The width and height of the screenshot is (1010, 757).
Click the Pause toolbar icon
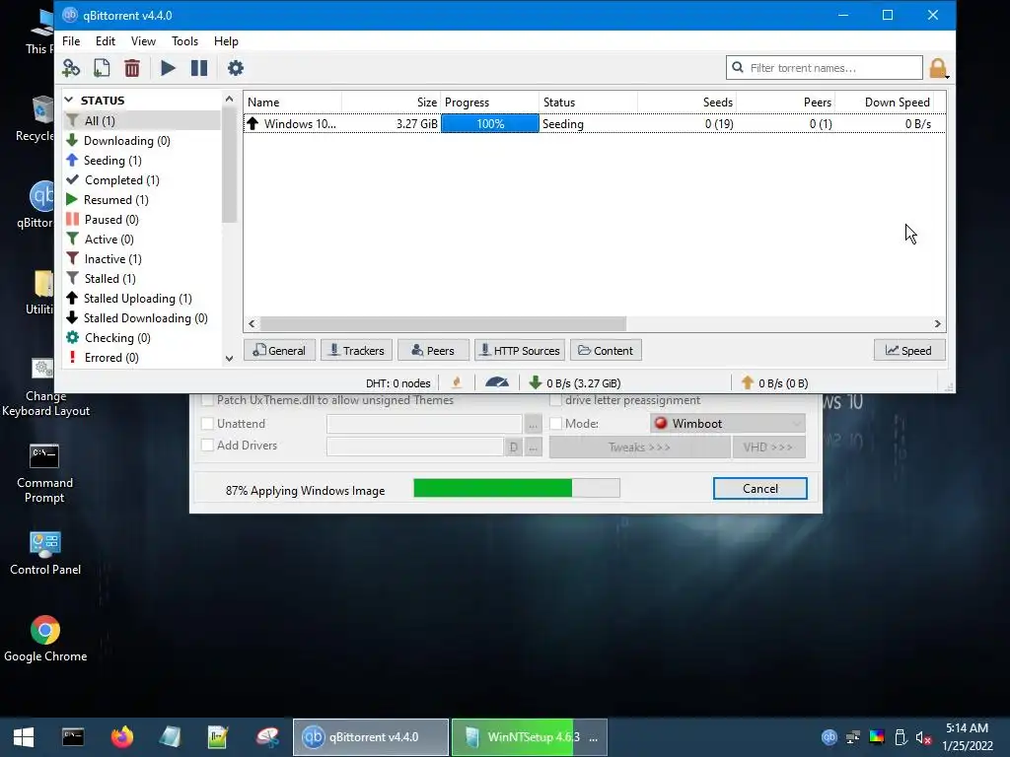tap(199, 68)
